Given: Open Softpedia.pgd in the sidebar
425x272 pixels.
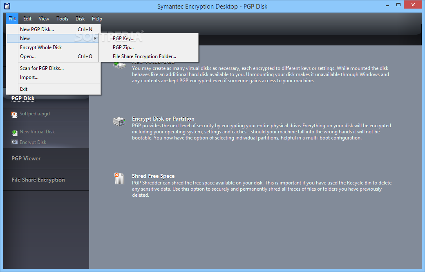Looking at the screenshot, I should tap(35, 114).
